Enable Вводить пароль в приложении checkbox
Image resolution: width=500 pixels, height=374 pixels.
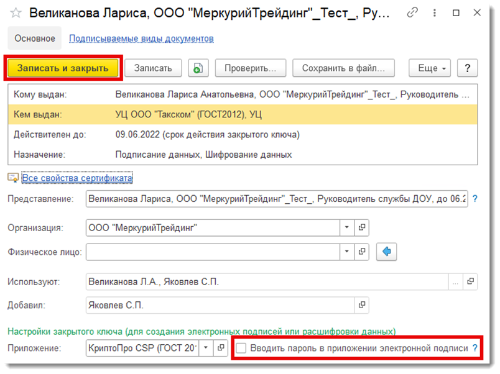coord(241,349)
